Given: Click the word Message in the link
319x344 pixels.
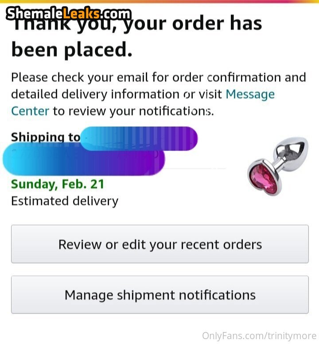Looking at the screenshot, I should 250,94.
